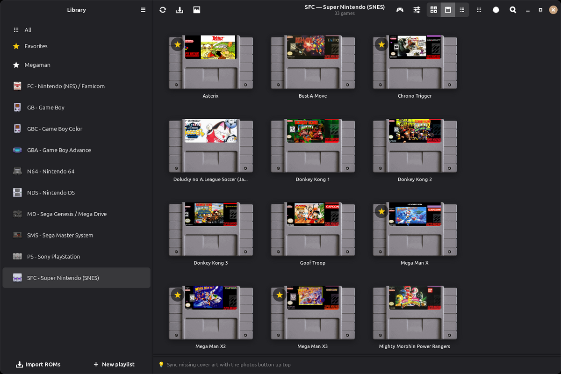Screen dimensions: 561x374
Task: Select SMS - Sega Master System platform
Action: click(x=76, y=235)
